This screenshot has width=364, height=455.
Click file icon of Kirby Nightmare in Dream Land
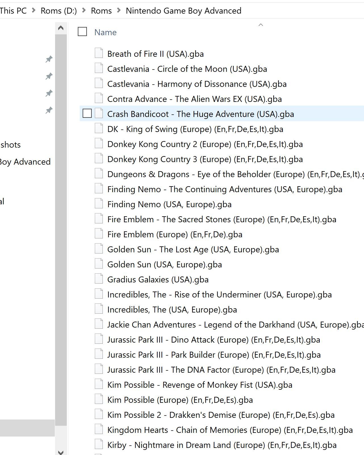(99, 444)
